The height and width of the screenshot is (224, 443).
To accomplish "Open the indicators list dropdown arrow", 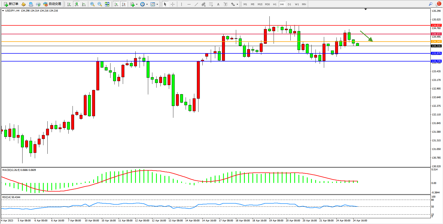I will pos(137,4).
